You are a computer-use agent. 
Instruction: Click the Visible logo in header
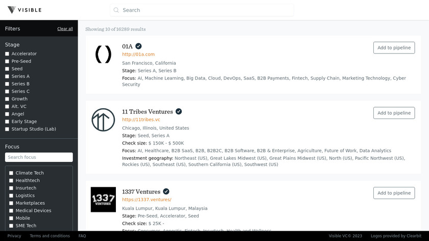click(25, 10)
